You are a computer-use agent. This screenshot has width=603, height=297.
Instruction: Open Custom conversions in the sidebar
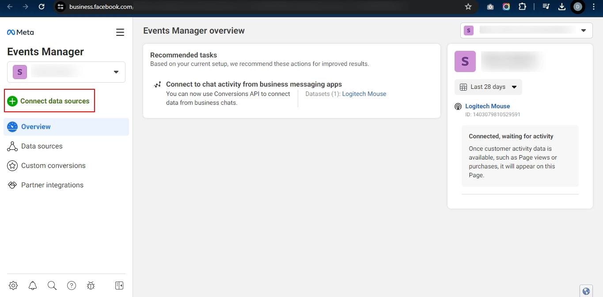[x=66, y=166]
